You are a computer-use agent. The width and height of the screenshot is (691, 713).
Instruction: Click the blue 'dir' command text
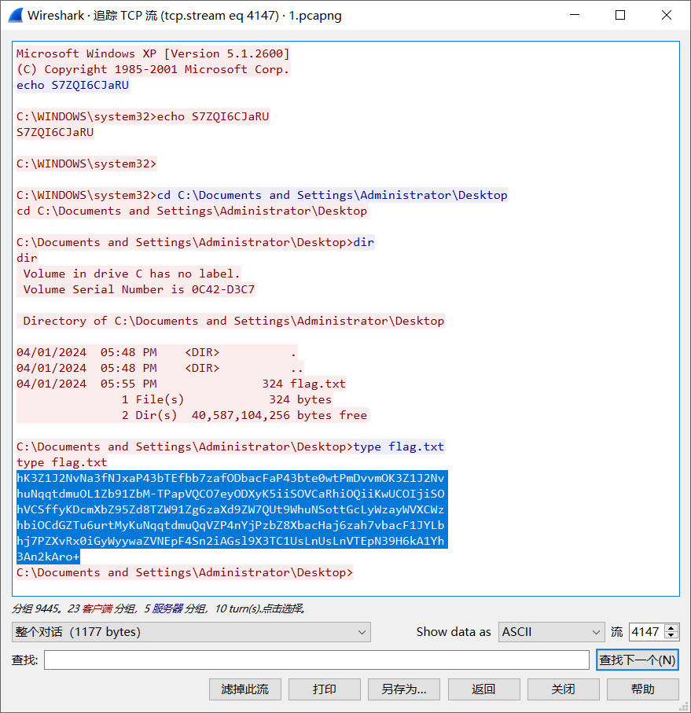coord(364,242)
